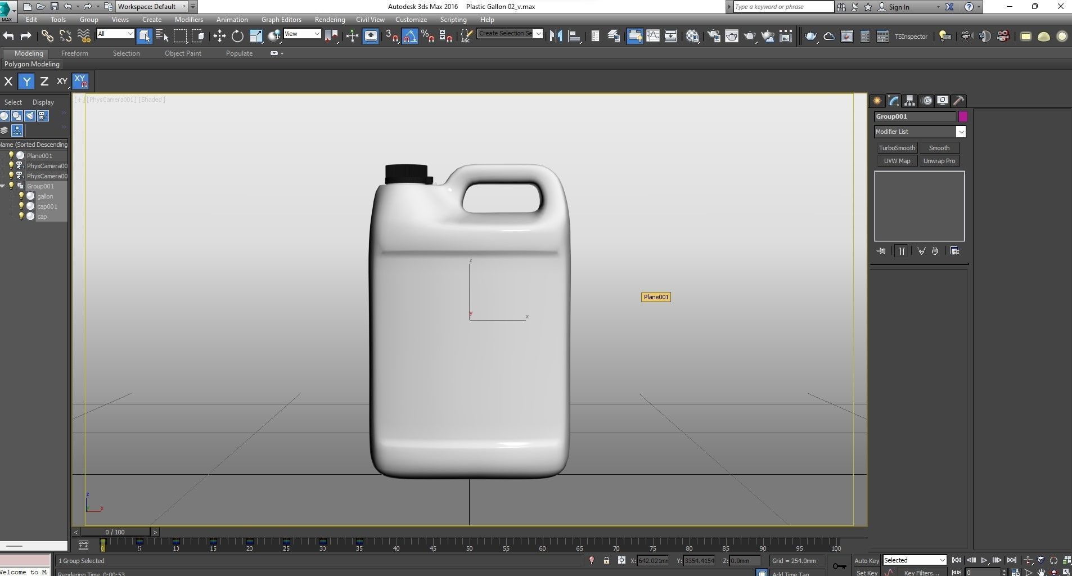Open the Schematic View
Viewport: 1072px width, 576px height.
671,36
